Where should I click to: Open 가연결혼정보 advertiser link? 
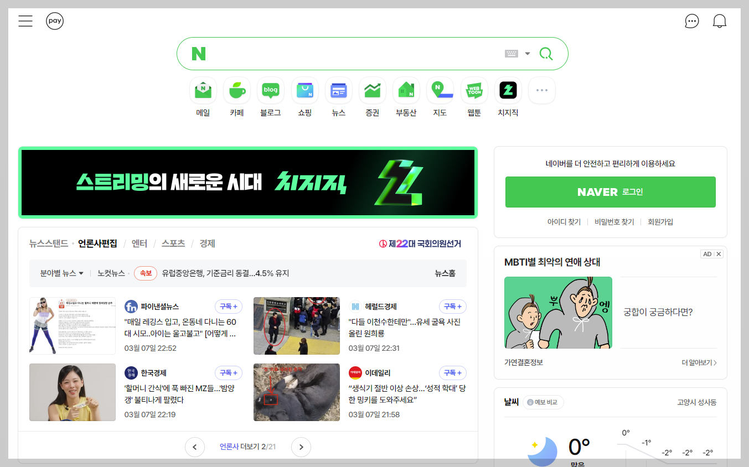[x=524, y=363]
